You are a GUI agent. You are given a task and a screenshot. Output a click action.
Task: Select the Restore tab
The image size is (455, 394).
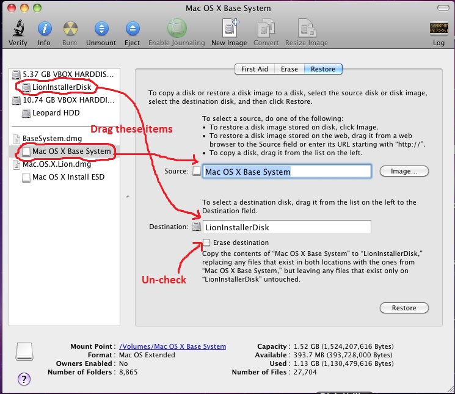click(323, 69)
